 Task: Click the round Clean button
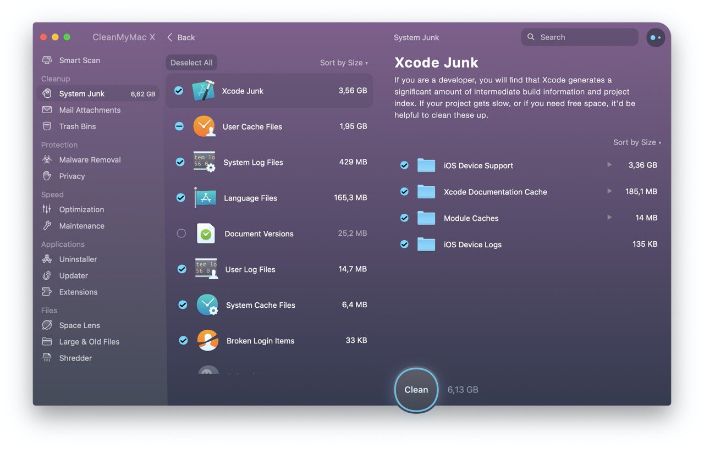[416, 390]
